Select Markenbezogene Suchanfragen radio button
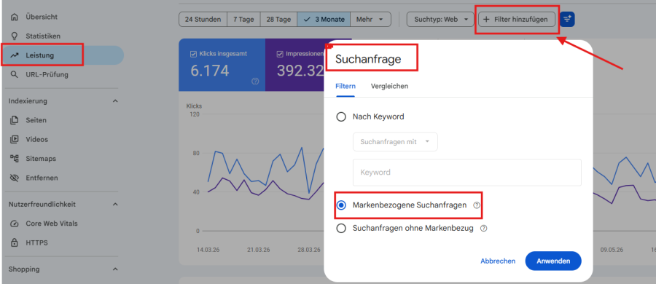This screenshot has width=656, height=284. 341,205
